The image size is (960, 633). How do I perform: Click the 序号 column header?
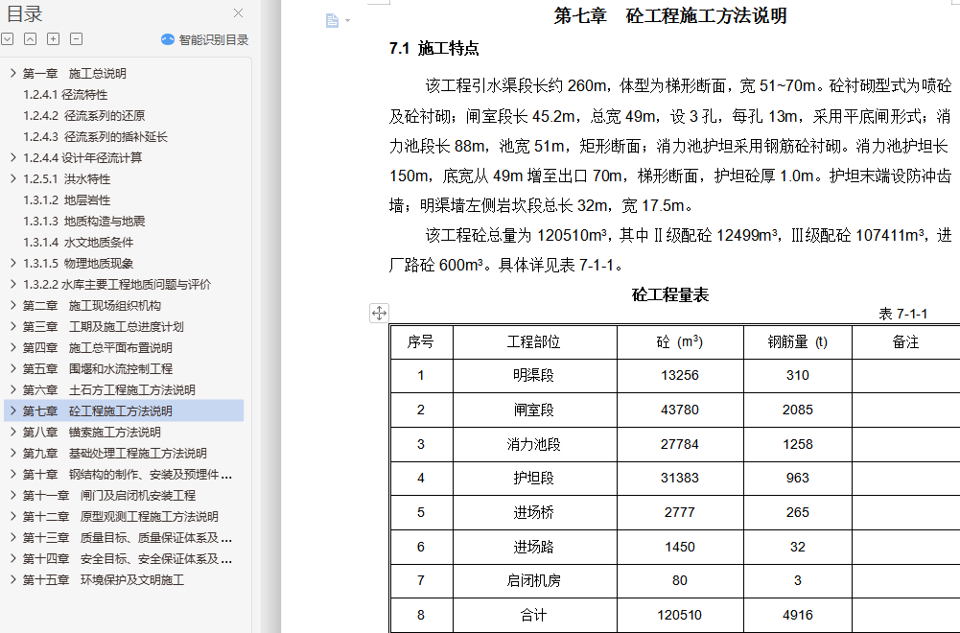421,341
